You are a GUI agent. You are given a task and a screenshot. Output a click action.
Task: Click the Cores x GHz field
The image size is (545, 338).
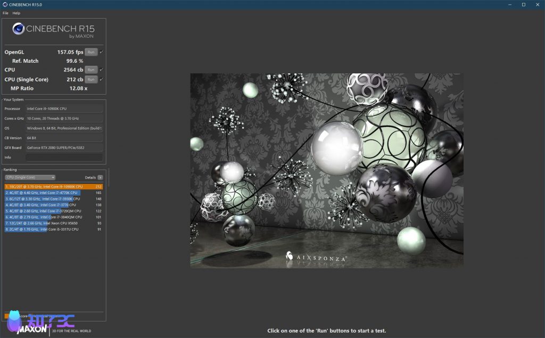pyautogui.click(x=64, y=119)
